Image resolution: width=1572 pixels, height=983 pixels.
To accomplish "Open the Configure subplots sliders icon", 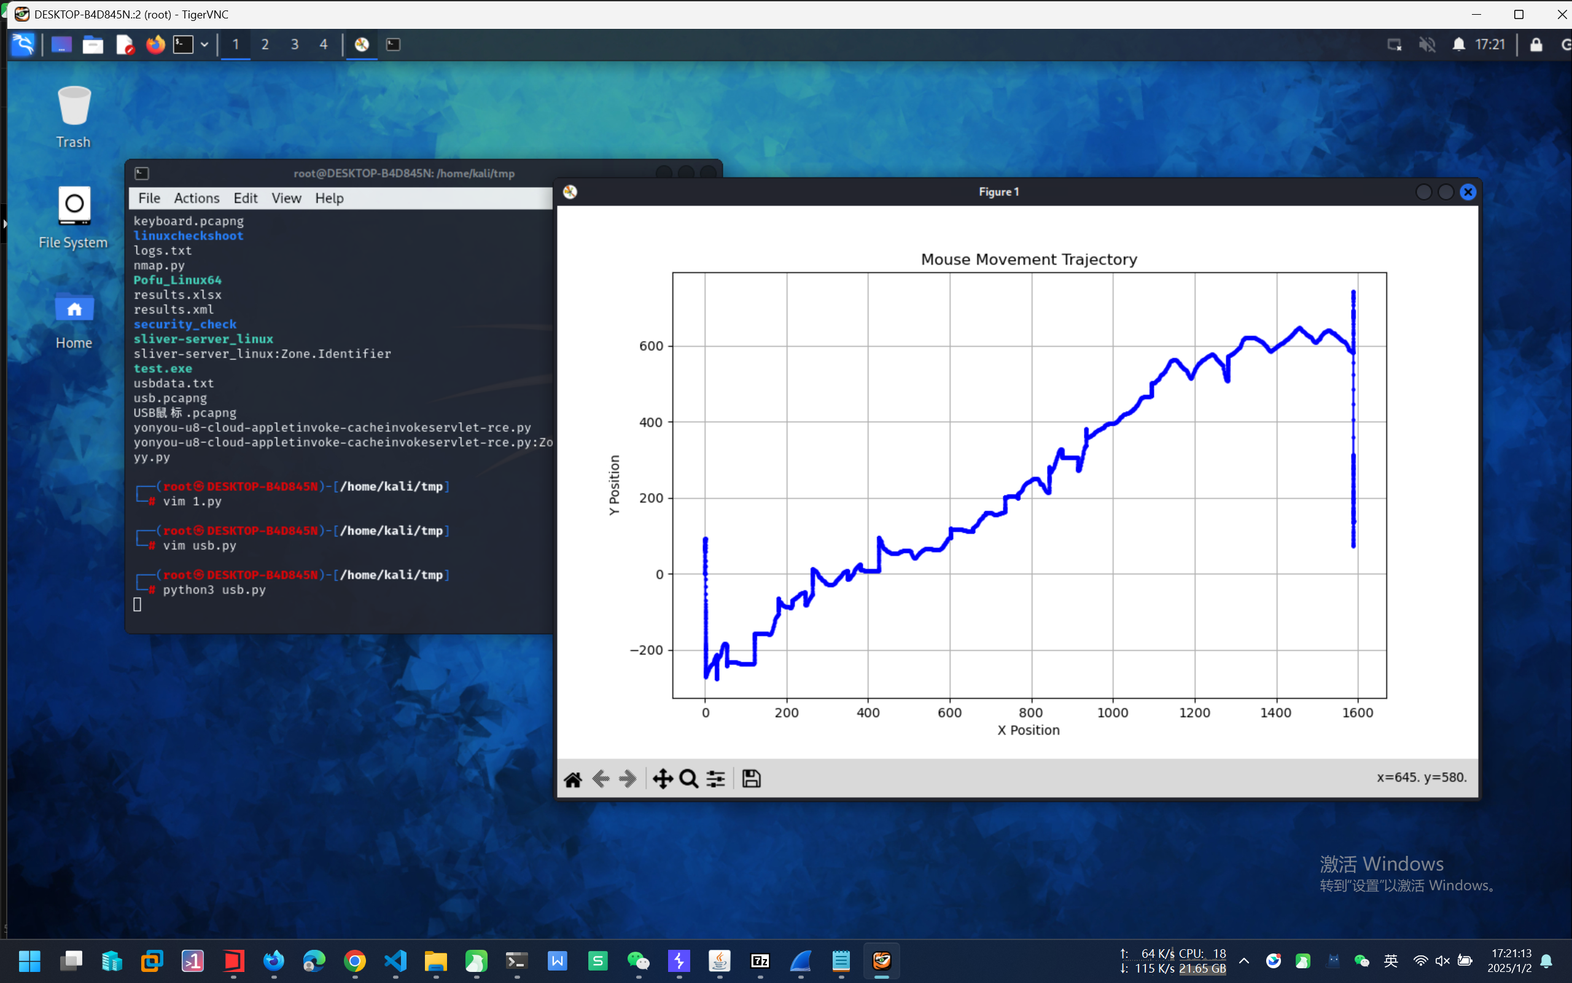I will click(716, 779).
